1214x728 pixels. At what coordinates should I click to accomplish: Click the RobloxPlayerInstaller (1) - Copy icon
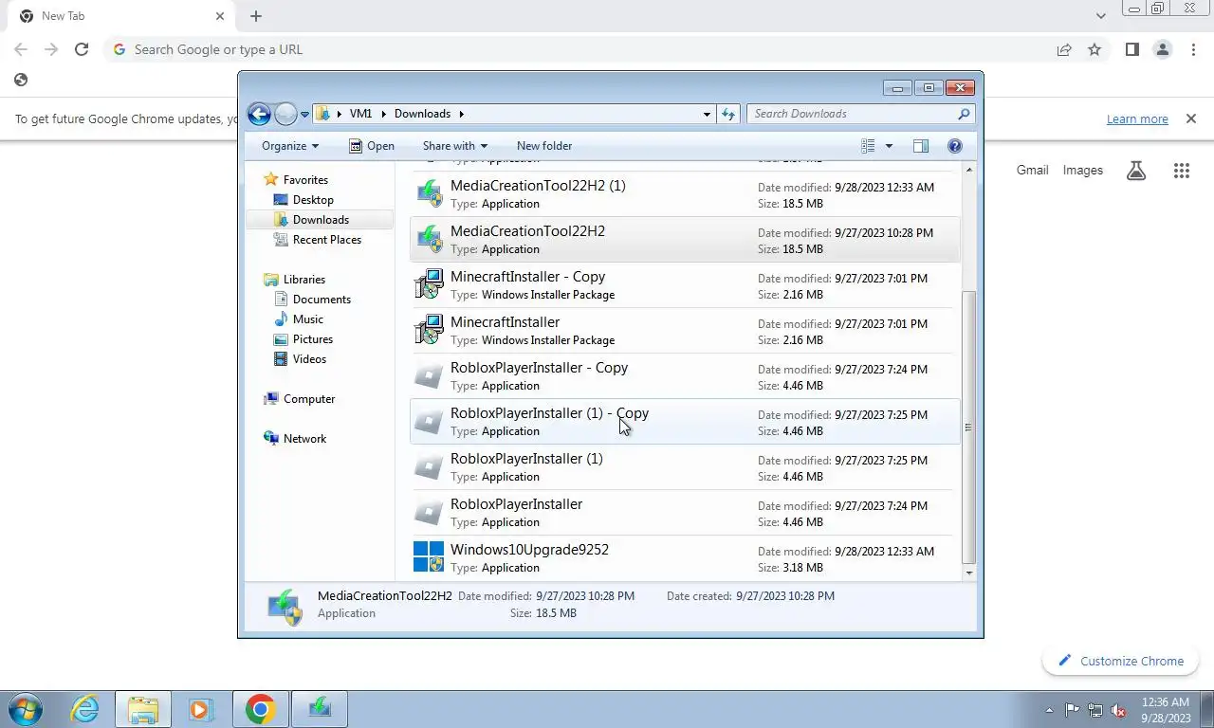click(x=429, y=421)
